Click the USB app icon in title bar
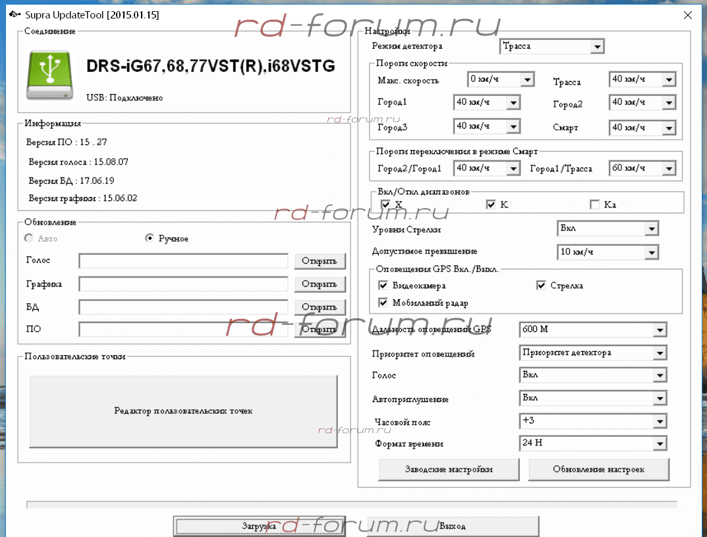 coord(15,14)
